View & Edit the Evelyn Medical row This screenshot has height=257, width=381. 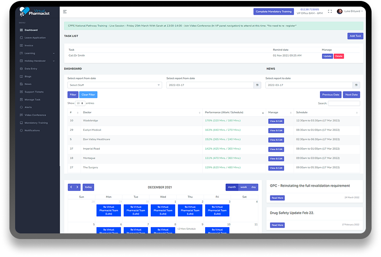coord(276,130)
